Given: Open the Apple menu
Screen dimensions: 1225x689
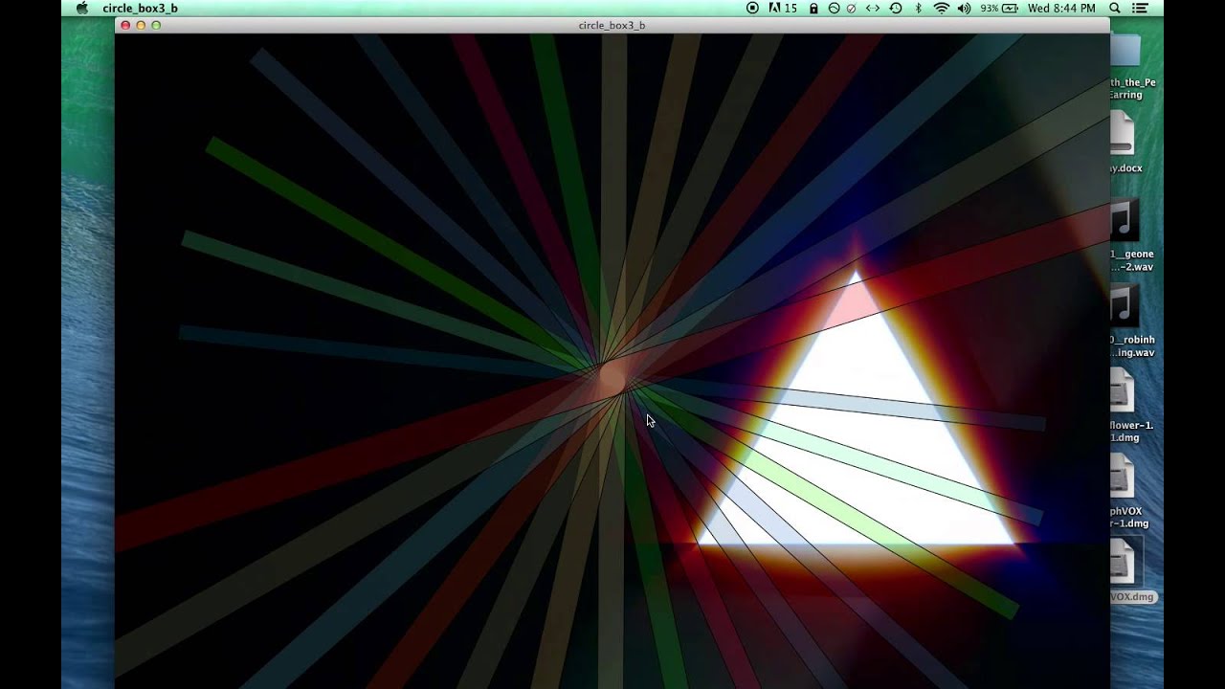Looking at the screenshot, I should point(81,8).
